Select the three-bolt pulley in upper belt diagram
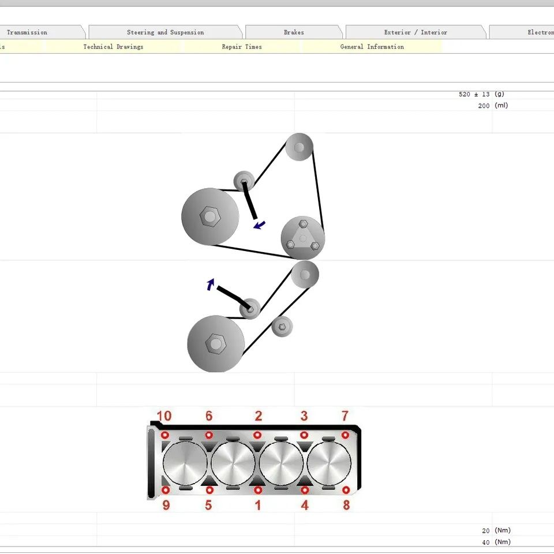The width and height of the screenshot is (554, 554). 303,238
